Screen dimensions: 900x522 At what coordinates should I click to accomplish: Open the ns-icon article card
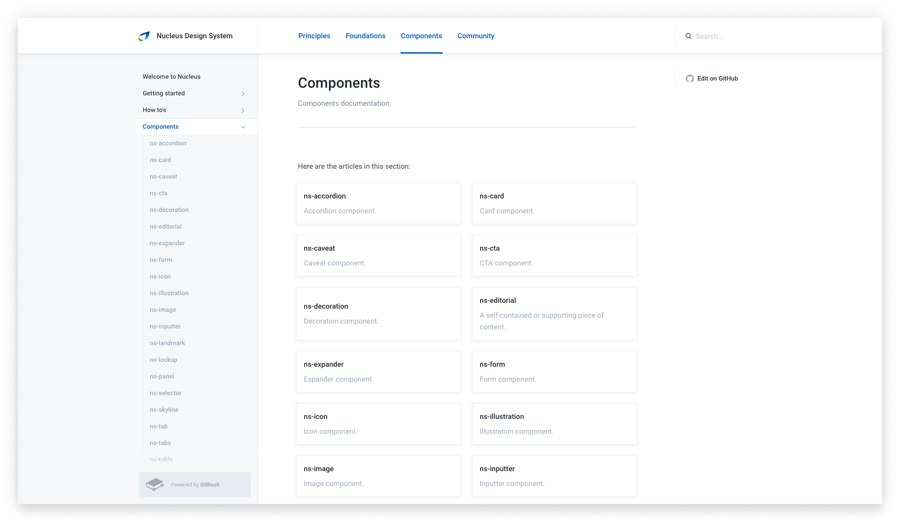(x=378, y=424)
